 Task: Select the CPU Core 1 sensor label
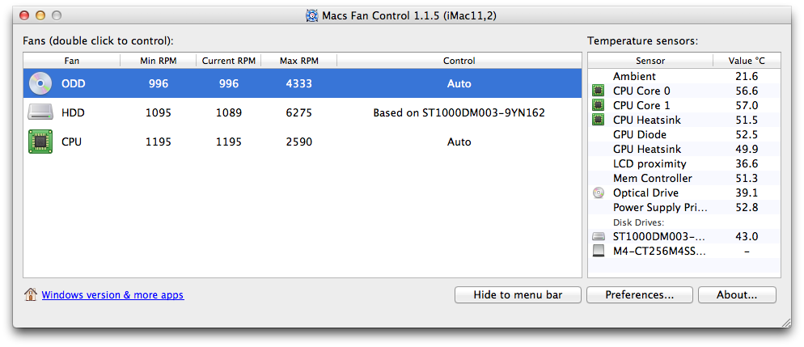[641, 106]
